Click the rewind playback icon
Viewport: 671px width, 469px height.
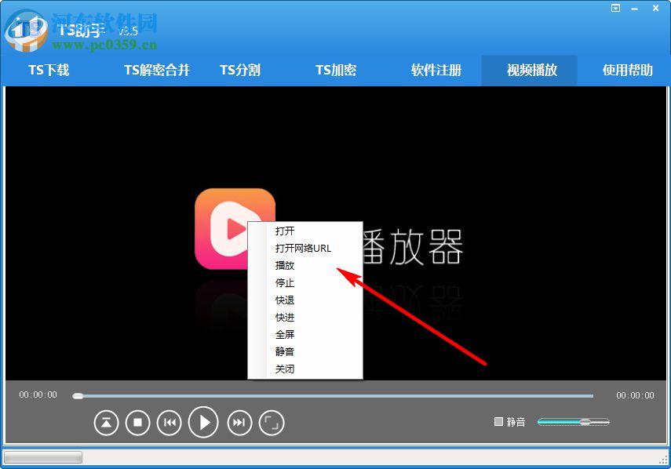170,422
